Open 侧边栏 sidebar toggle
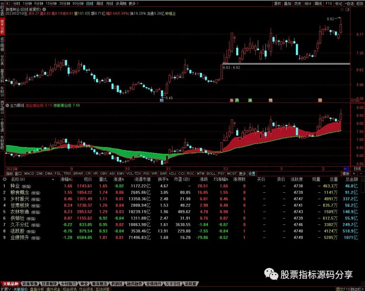365x291 pixels. pos(358,289)
